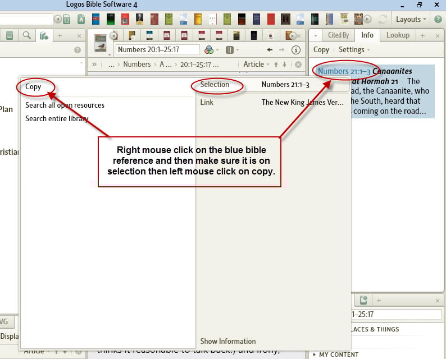Jump to next article with down arrow
446x359 pixels.
[284, 65]
